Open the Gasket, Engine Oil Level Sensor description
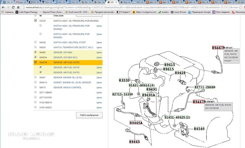 (x=72, y=83)
